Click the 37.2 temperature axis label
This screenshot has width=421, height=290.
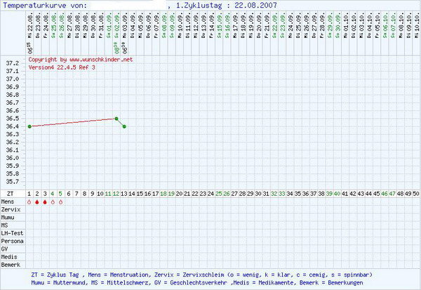[x=12, y=64]
